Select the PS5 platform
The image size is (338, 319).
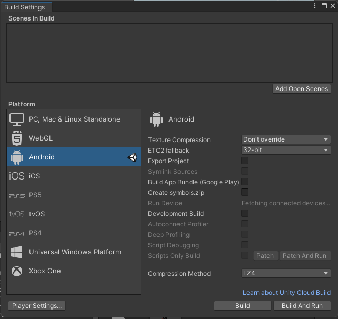pos(74,195)
